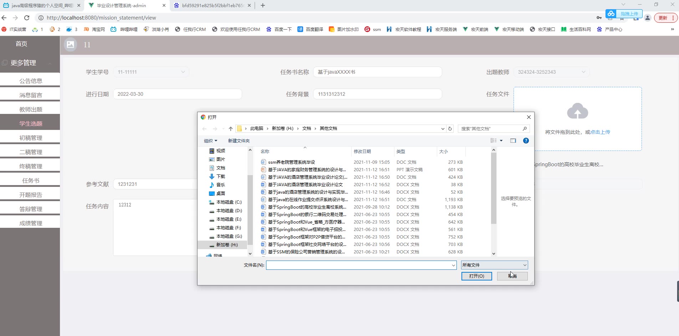Click the search magnifier in the Open dialog
This screenshot has width=679, height=336.
point(525,128)
